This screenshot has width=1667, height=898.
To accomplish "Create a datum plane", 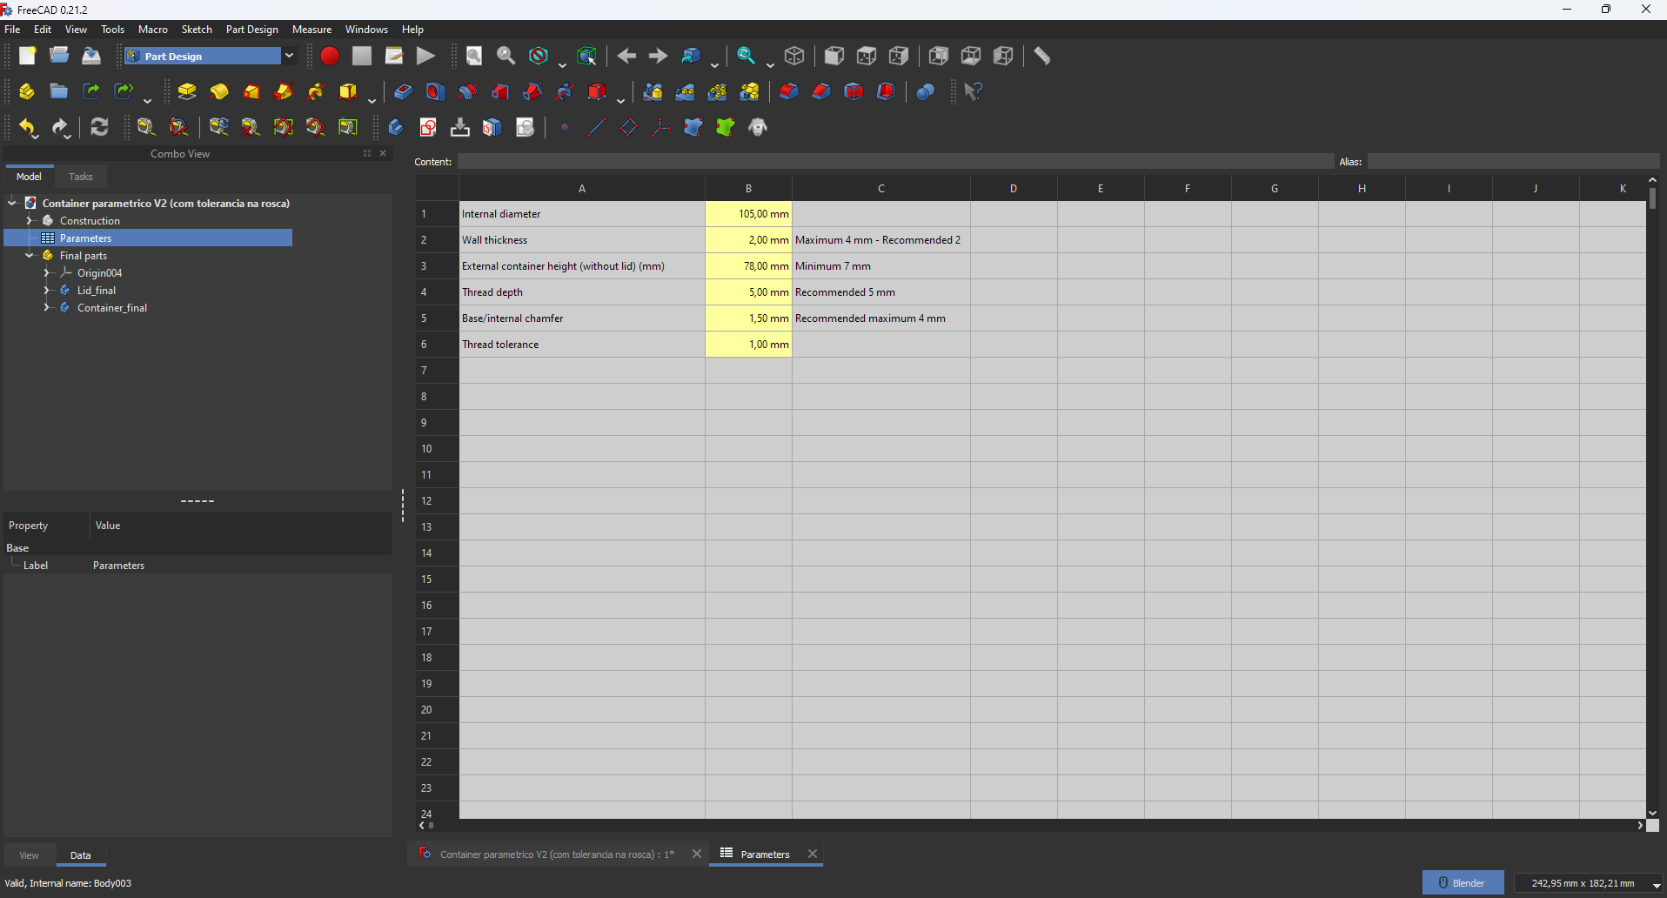I will [x=629, y=127].
